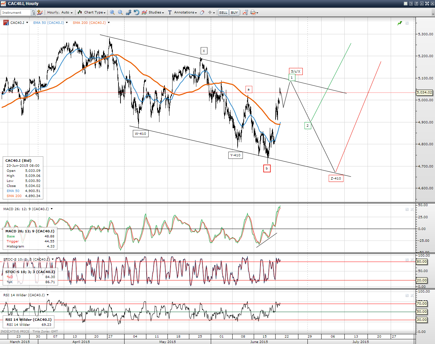This screenshot has width=435, height=344.
Task: Click the 5,034.02 current price marker
Action: (425, 92)
